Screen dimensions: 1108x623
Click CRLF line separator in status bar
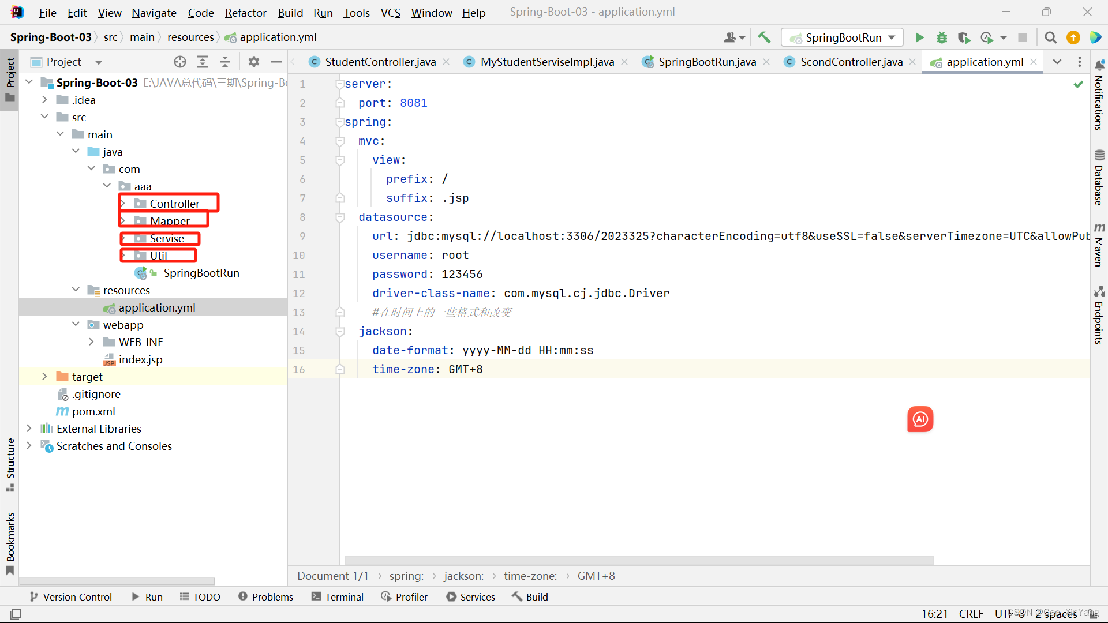[971, 614]
